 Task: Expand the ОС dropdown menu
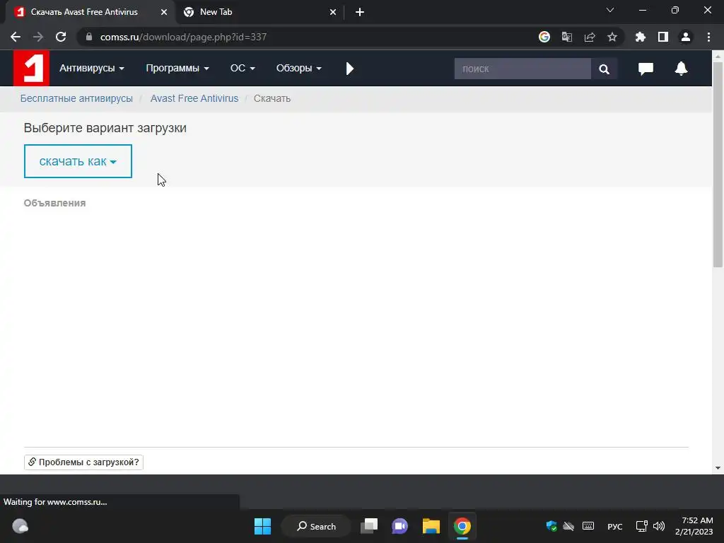(x=243, y=69)
